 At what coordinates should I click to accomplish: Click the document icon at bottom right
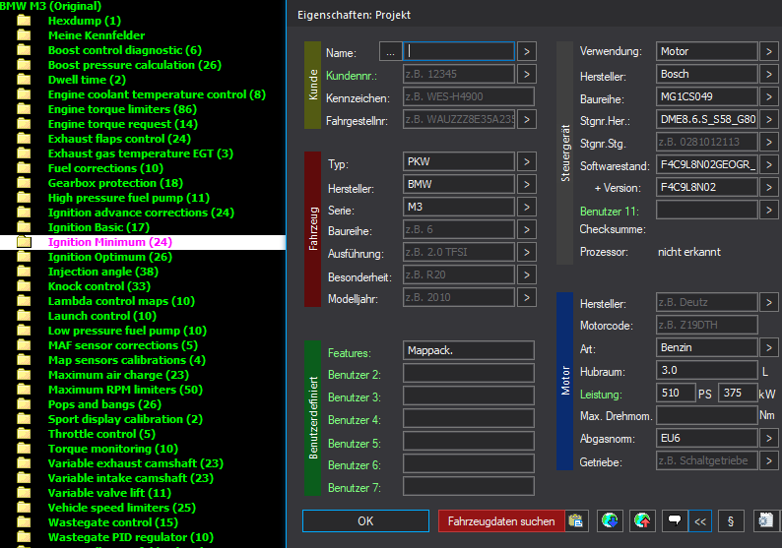coord(766,520)
